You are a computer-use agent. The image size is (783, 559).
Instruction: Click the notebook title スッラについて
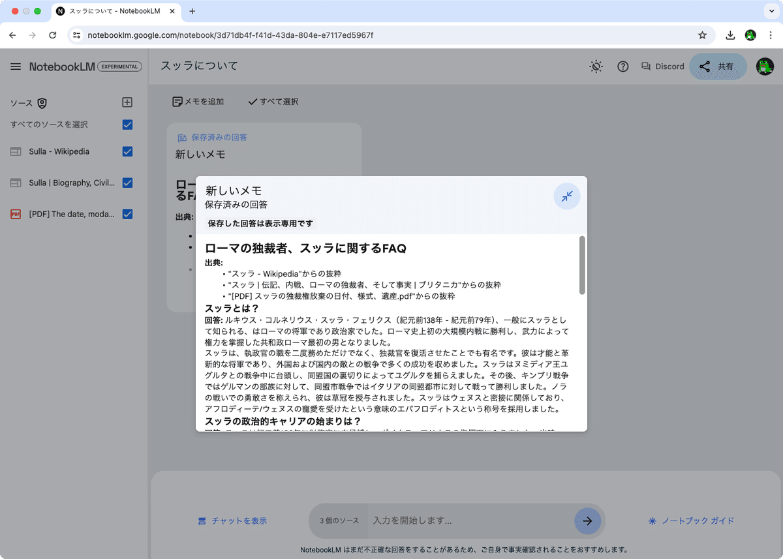coord(199,66)
